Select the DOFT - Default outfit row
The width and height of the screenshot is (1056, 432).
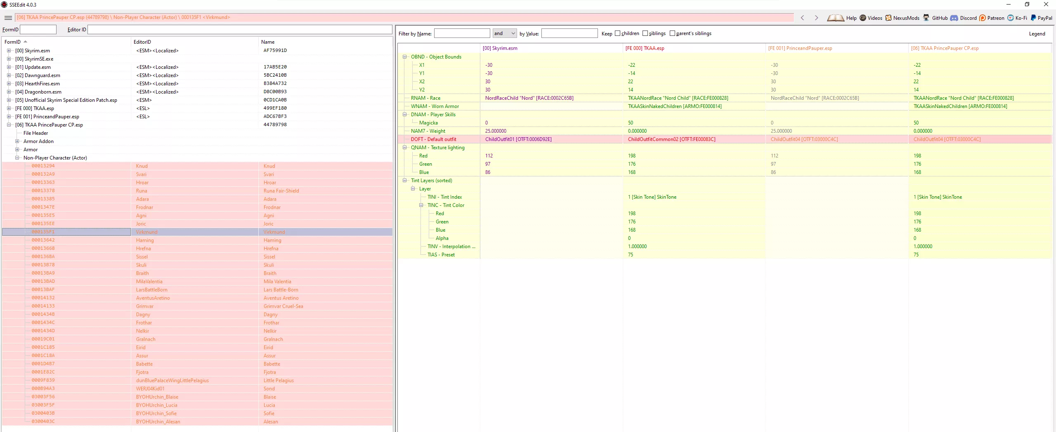coord(725,139)
